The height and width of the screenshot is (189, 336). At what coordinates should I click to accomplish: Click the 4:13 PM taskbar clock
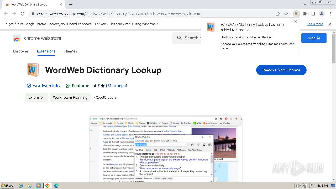[x=323, y=186]
